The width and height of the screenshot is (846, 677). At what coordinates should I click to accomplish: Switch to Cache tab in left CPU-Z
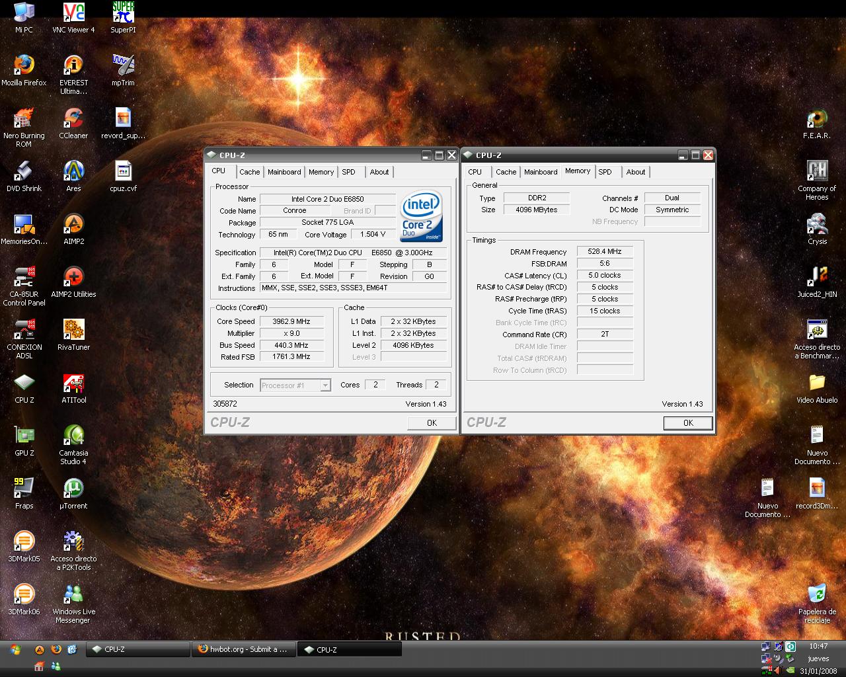[249, 172]
